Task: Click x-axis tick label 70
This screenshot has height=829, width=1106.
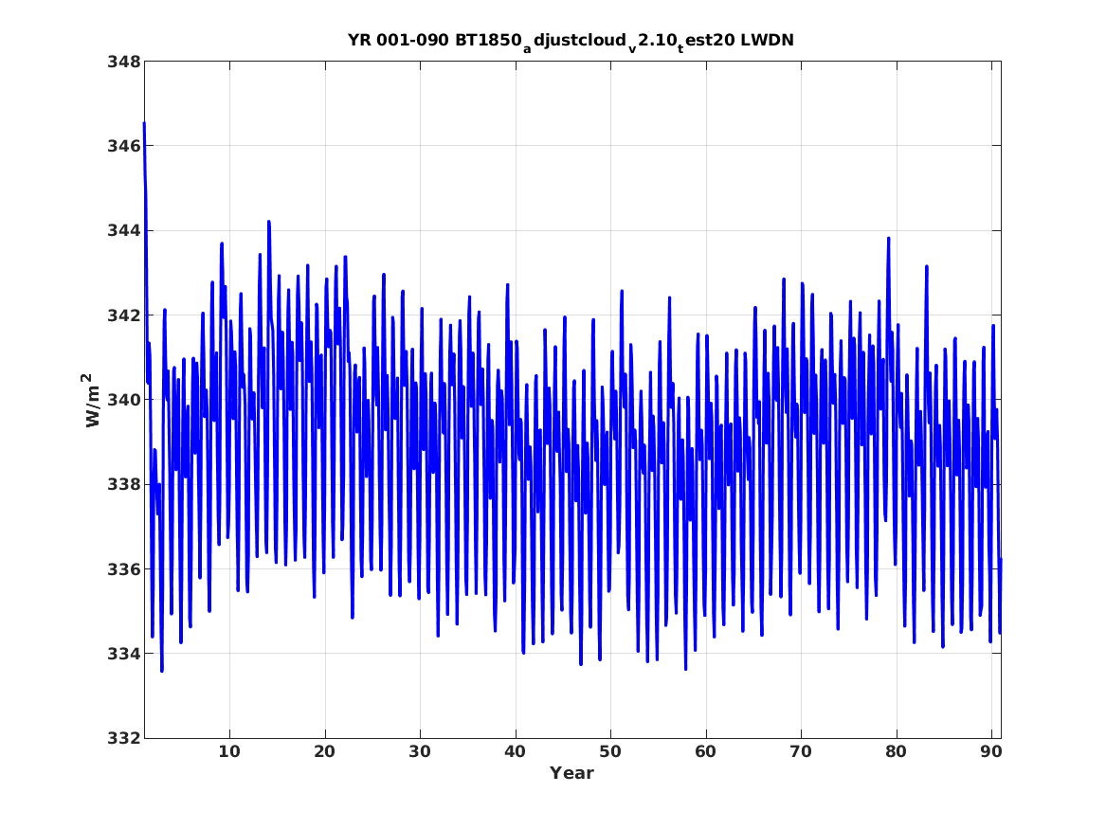Action: (x=801, y=752)
